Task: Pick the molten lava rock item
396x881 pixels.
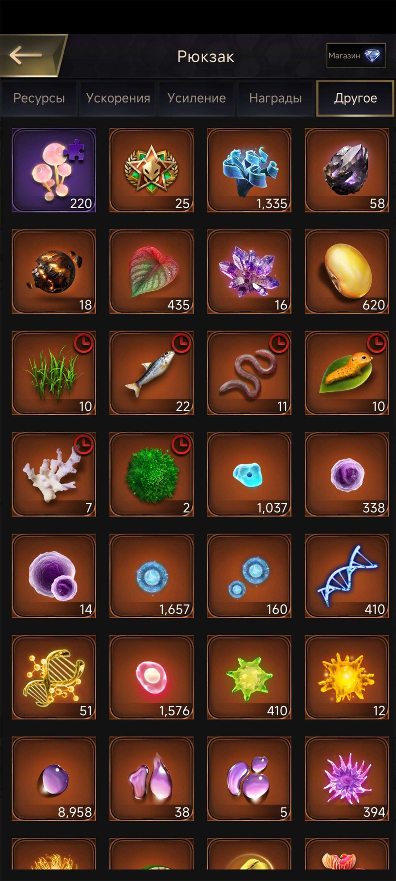Action: (x=54, y=271)
